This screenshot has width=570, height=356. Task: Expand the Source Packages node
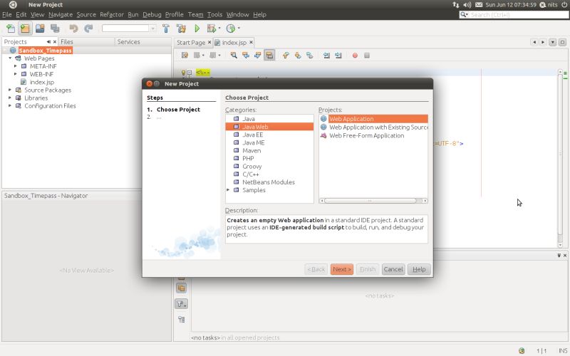10,90
